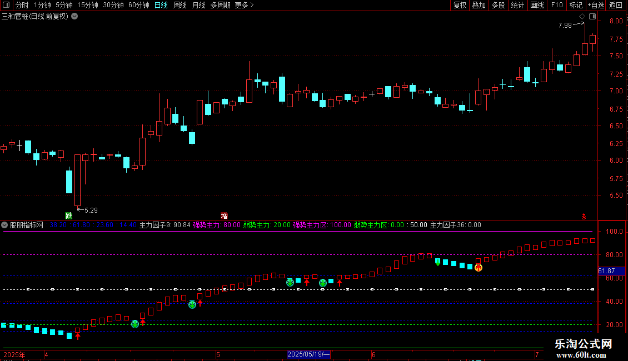Image resolution: width=628 pixels, height=361 pixels.
Task: Toggle the left side panel icon
Action: pos(6,5)
